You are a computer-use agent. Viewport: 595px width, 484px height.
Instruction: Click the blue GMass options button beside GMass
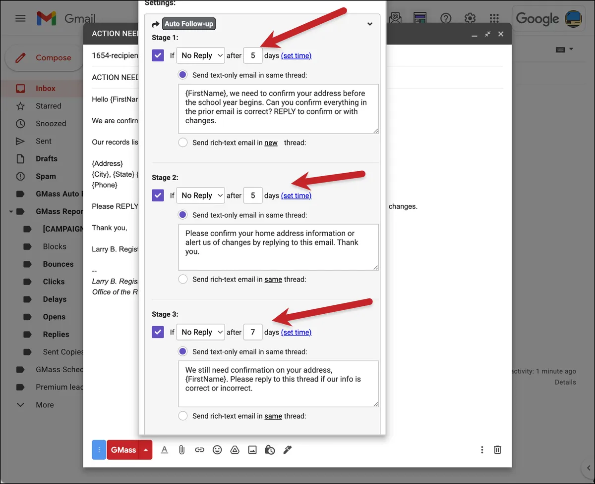[x=99, y=450]
